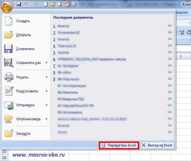Open Параметры Excel options button
Image resolution: width=191 pixels, height=161 pixels.
pyautogui.click(x=119, y=145)
